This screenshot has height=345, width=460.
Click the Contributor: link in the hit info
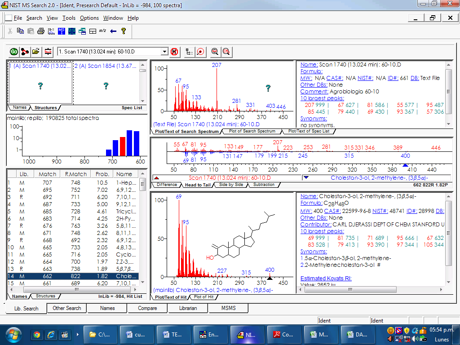tap(316, 225)
